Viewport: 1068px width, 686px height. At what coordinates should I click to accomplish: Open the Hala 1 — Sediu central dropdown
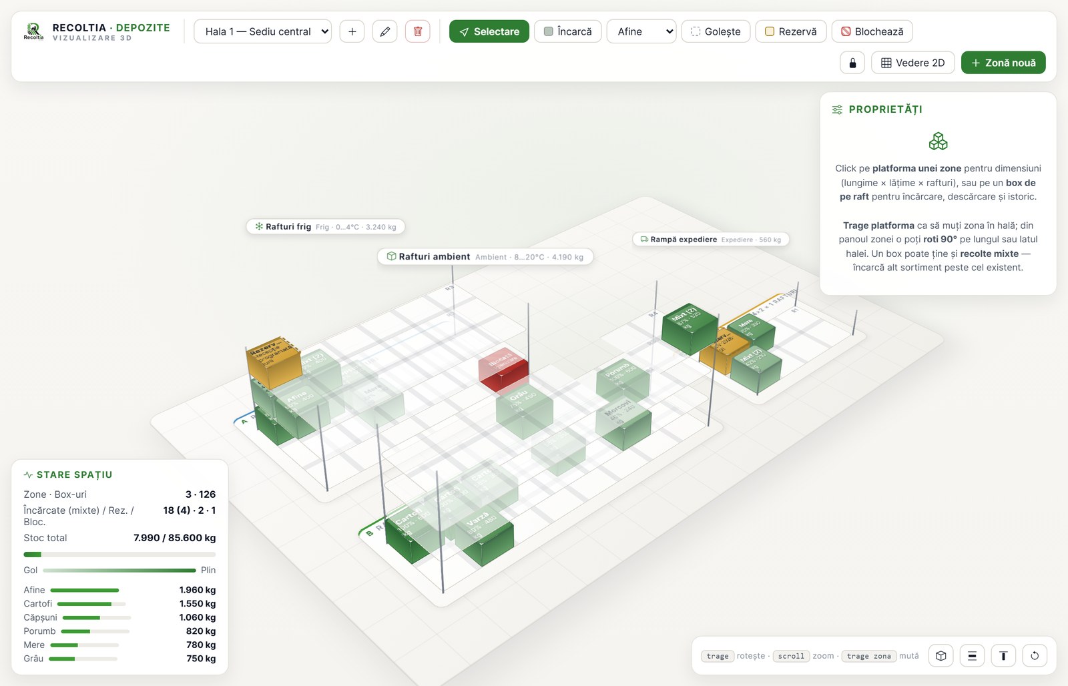pyautogui.click(x=263, y=31)
